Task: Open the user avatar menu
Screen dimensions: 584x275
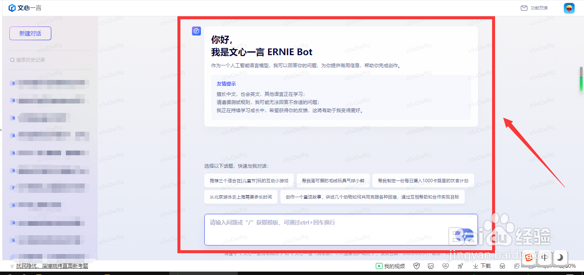Action: point(569,8)
